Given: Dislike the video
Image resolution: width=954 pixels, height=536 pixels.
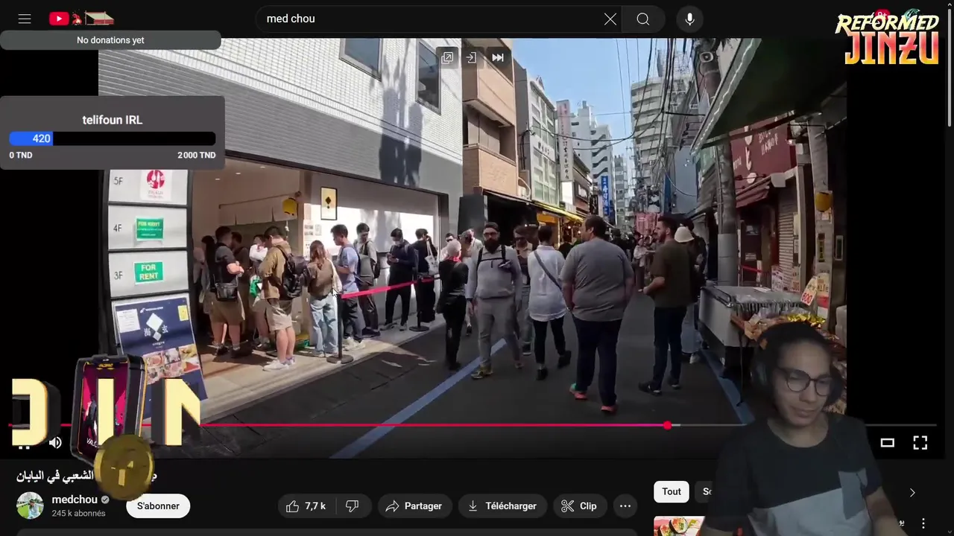Looking at the screenshot, I should point(353,506).
